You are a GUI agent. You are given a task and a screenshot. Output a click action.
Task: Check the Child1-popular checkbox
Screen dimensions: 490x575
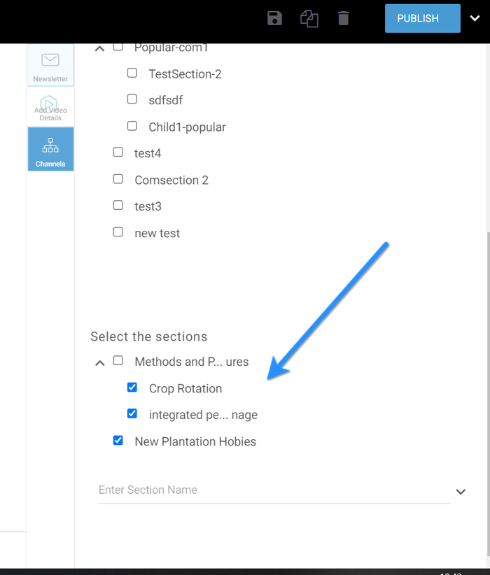(132, 126)
